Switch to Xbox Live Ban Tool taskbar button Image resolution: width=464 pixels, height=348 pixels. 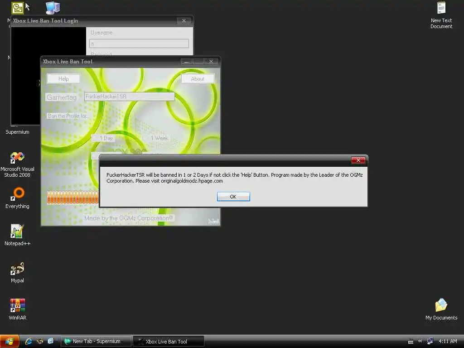tap(169, 341)
